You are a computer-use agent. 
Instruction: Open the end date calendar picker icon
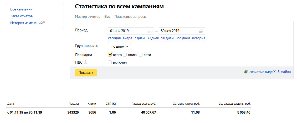(x=201, y=31)
